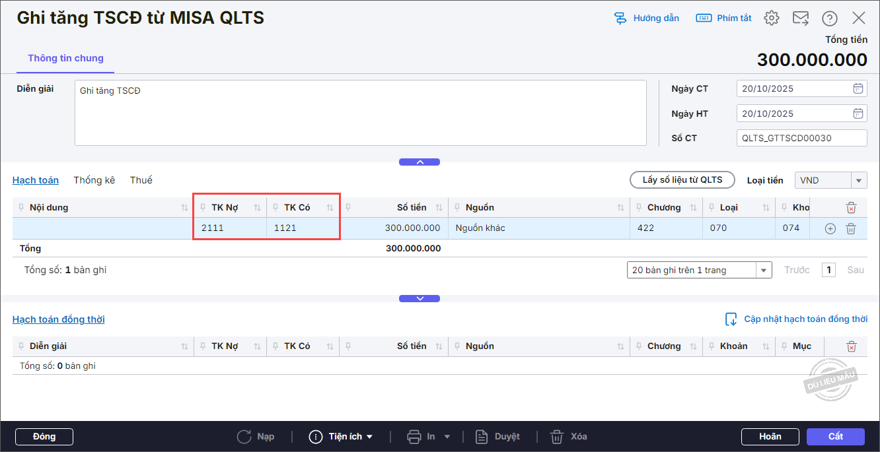
Task: Add a row with plus circle icon
Action: pyautogui.click(x=830, y=228)
